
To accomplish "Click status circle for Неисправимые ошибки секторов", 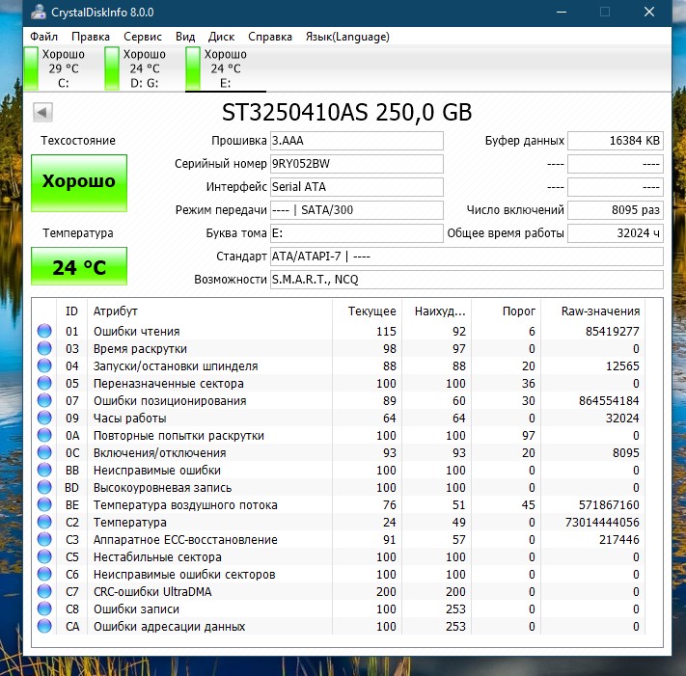I will 44,574.
